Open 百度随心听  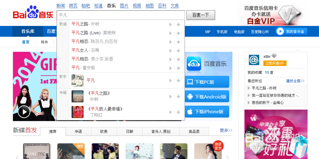(x=260, y=32)
